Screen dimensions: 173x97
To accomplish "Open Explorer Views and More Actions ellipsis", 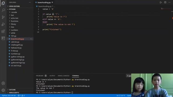I will (30, 2).
